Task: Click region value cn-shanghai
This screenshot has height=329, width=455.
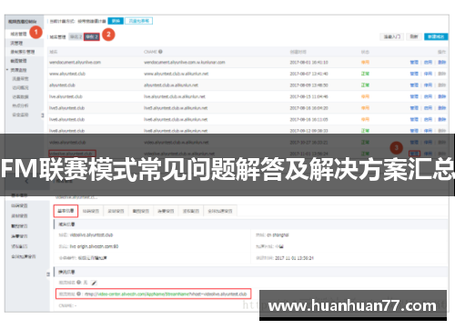Action: [278, 234]
